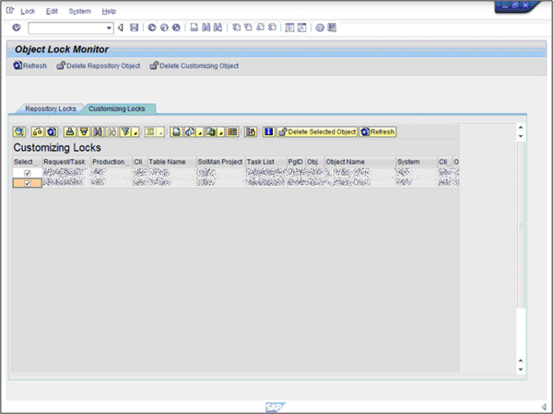Go to Previous Page icon
This screenshot has width=553, height=414.
pyautogui.click(x=248, y=28)
